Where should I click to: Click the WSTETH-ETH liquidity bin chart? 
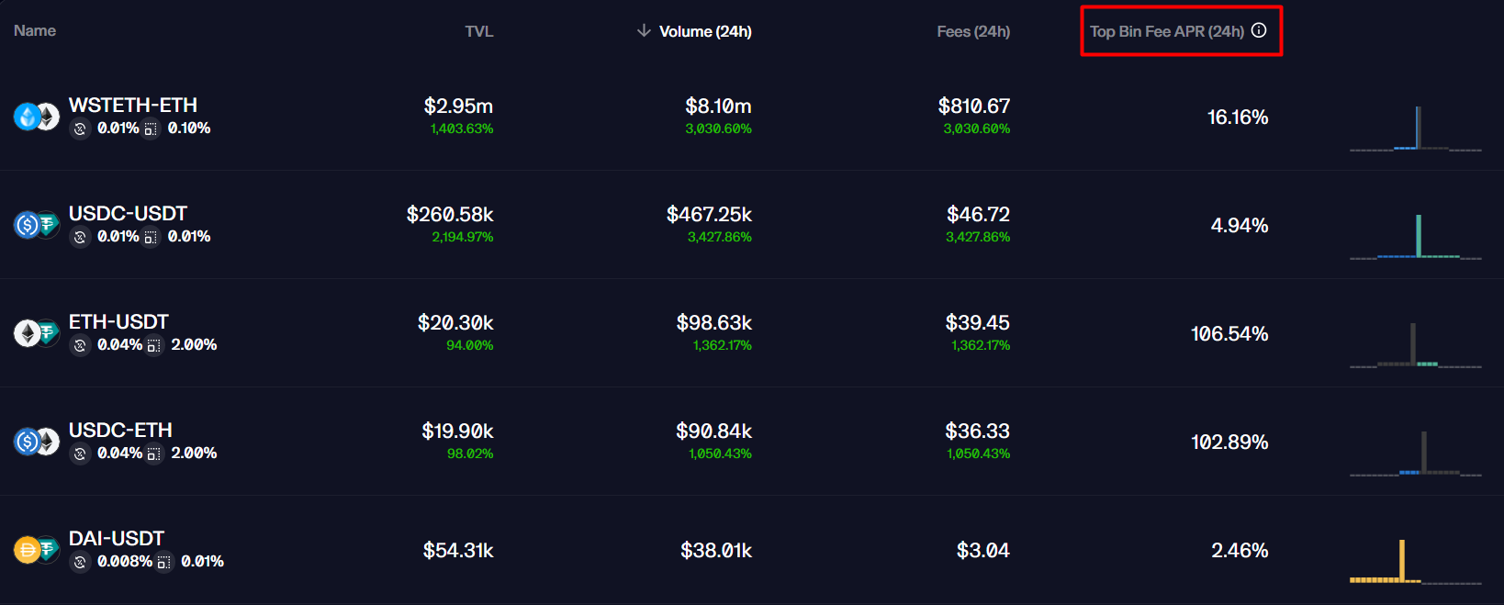(x=1415, y=129)
